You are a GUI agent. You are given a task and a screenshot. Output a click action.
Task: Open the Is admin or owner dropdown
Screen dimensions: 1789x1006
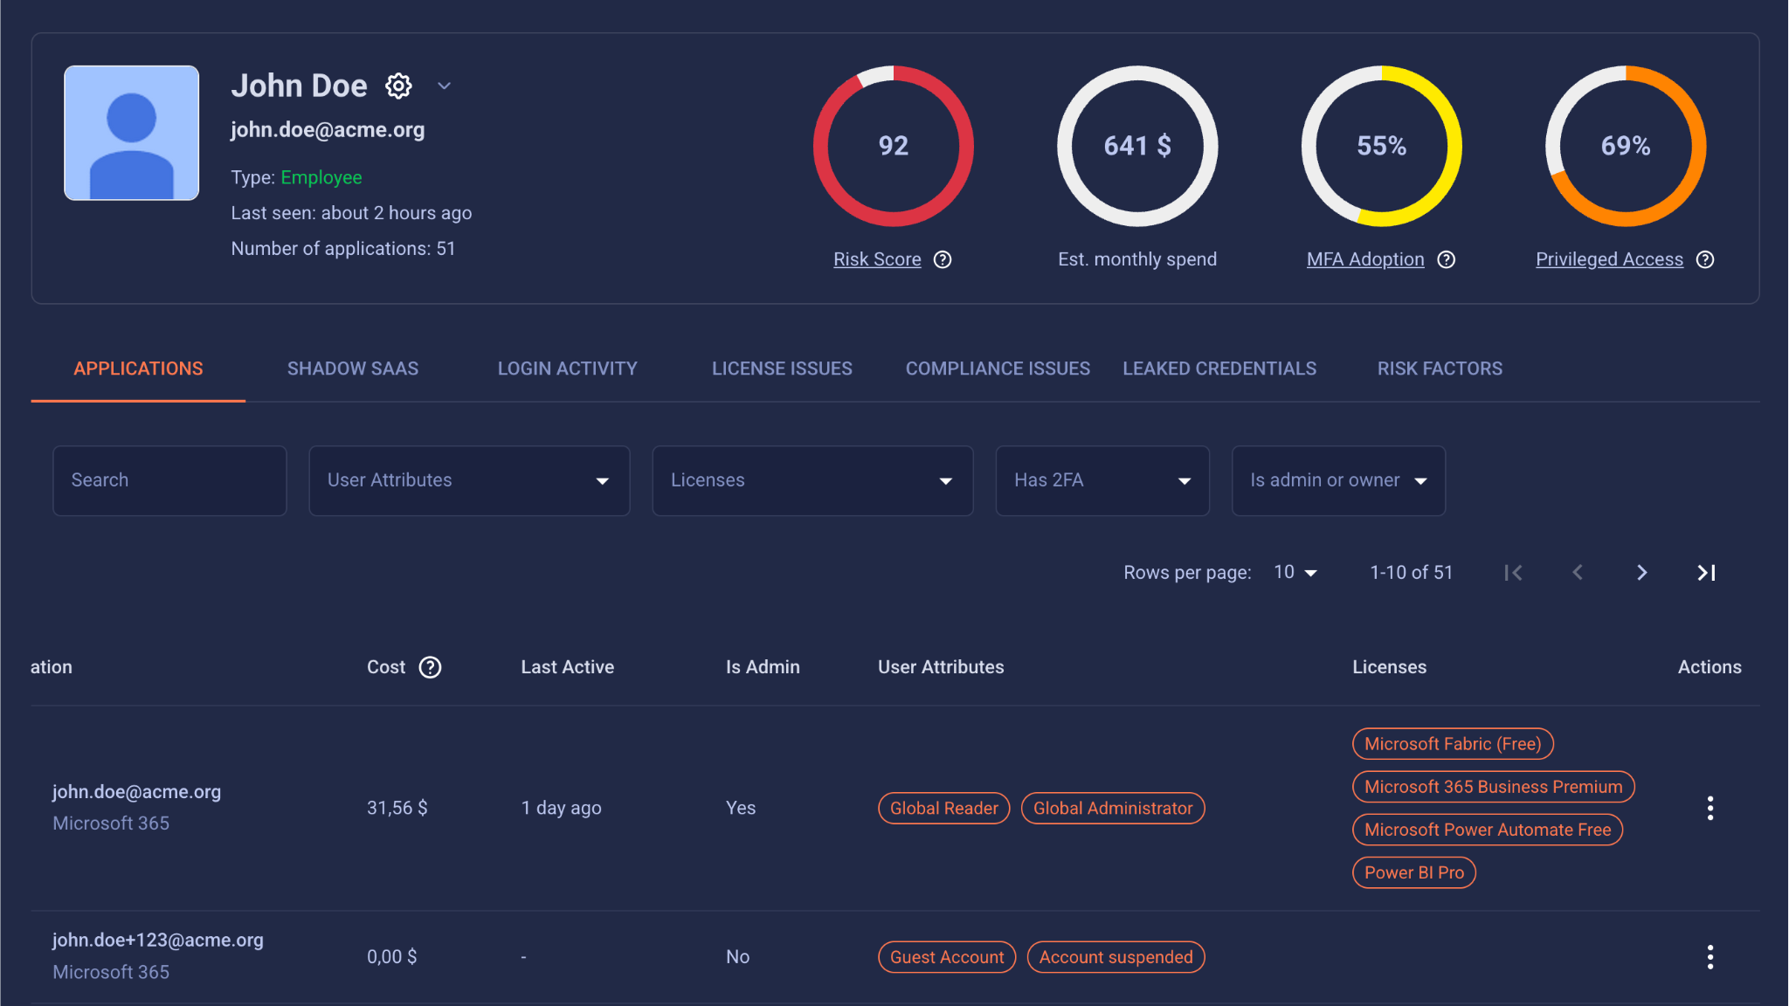tap(1337, 481)
